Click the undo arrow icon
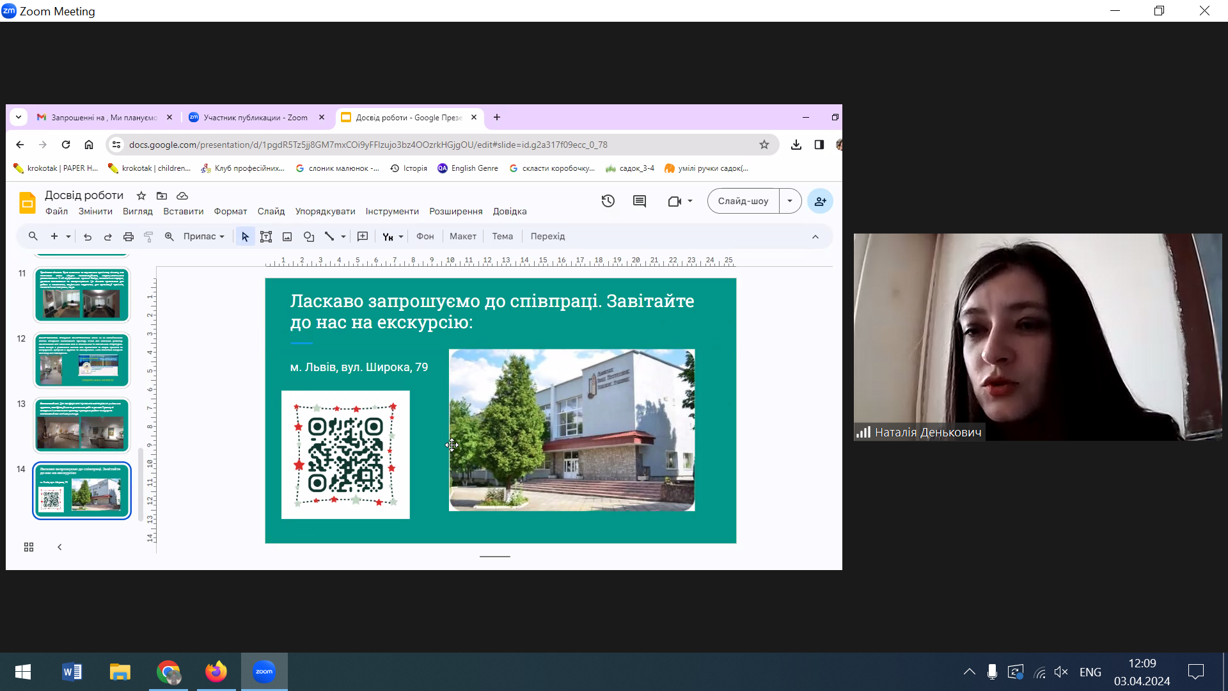This screenshot has height=691, width=1228. [x=88, y=237]
